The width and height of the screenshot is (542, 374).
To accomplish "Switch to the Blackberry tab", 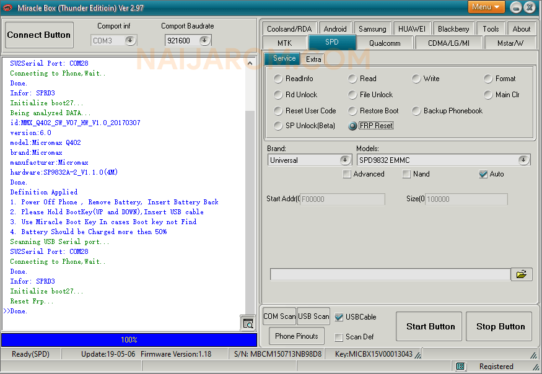I will tap(453, 28).
